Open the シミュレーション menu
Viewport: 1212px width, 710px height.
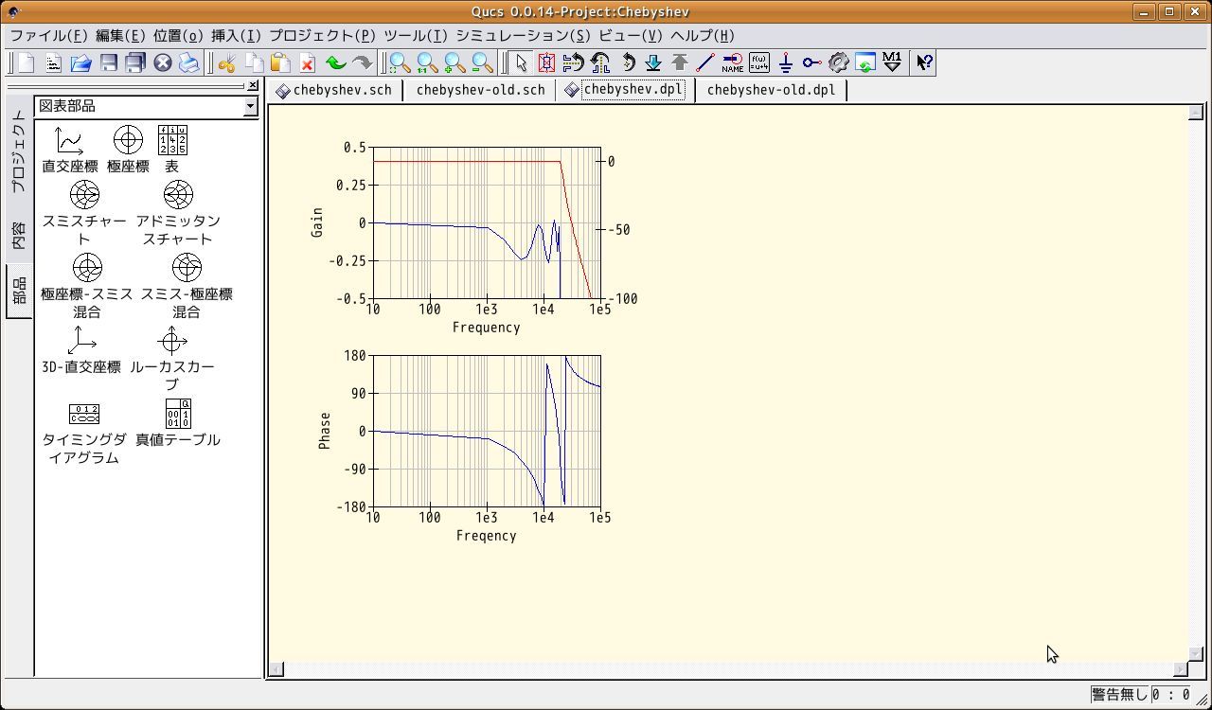click(x=523, y=35)
